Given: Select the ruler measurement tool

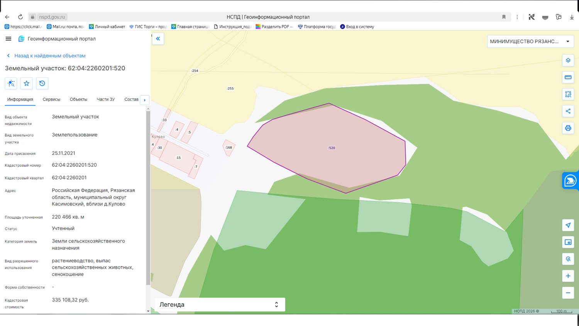Looking at the screenshot, I should 568,77.
